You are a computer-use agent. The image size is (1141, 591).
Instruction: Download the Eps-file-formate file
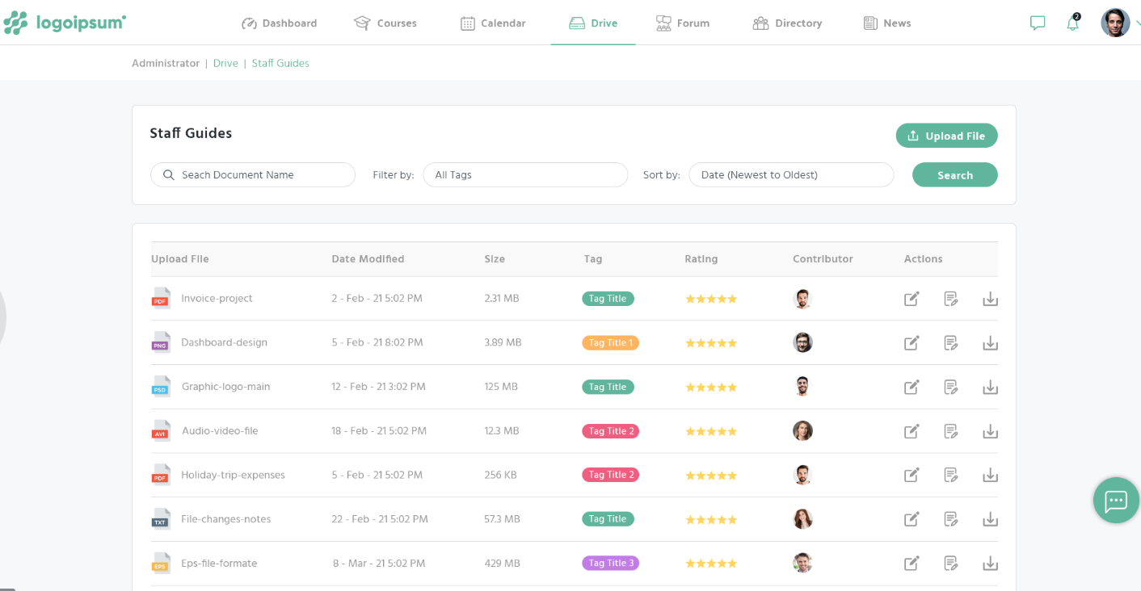(990, 564)
